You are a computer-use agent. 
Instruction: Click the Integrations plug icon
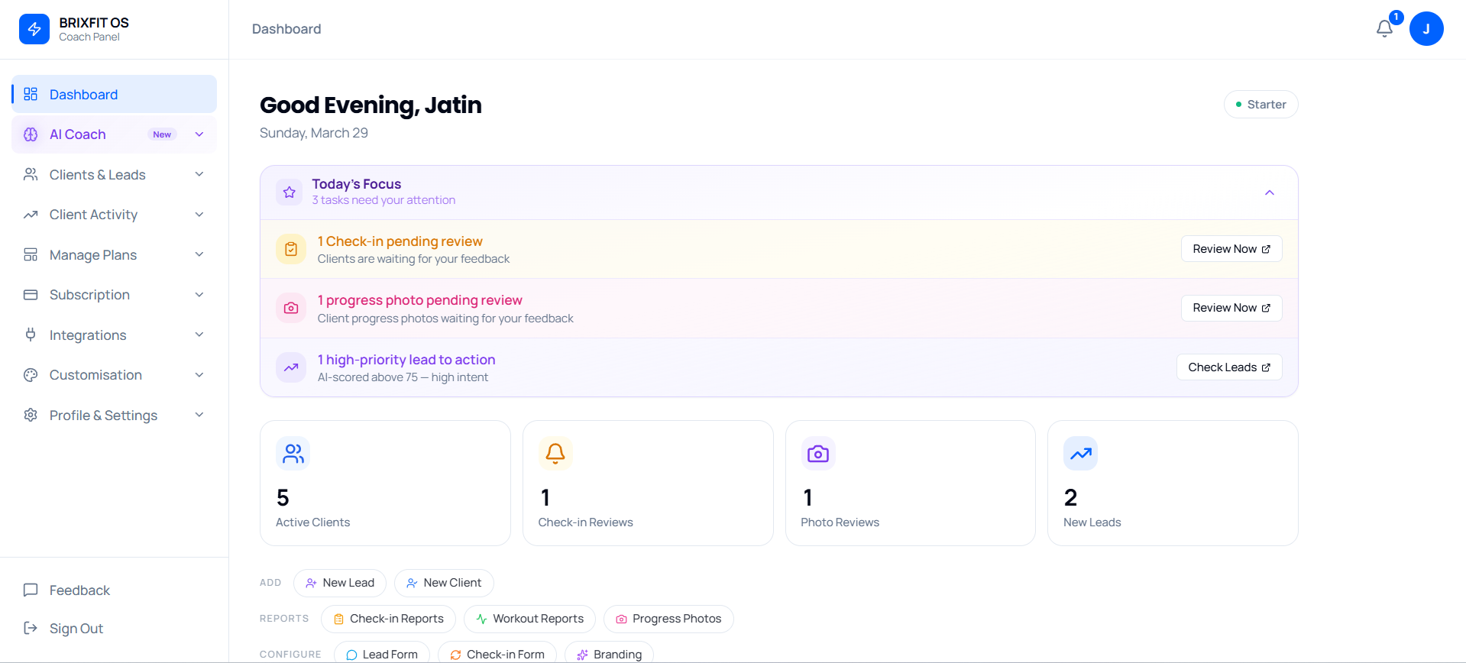[x=31, y=335]
